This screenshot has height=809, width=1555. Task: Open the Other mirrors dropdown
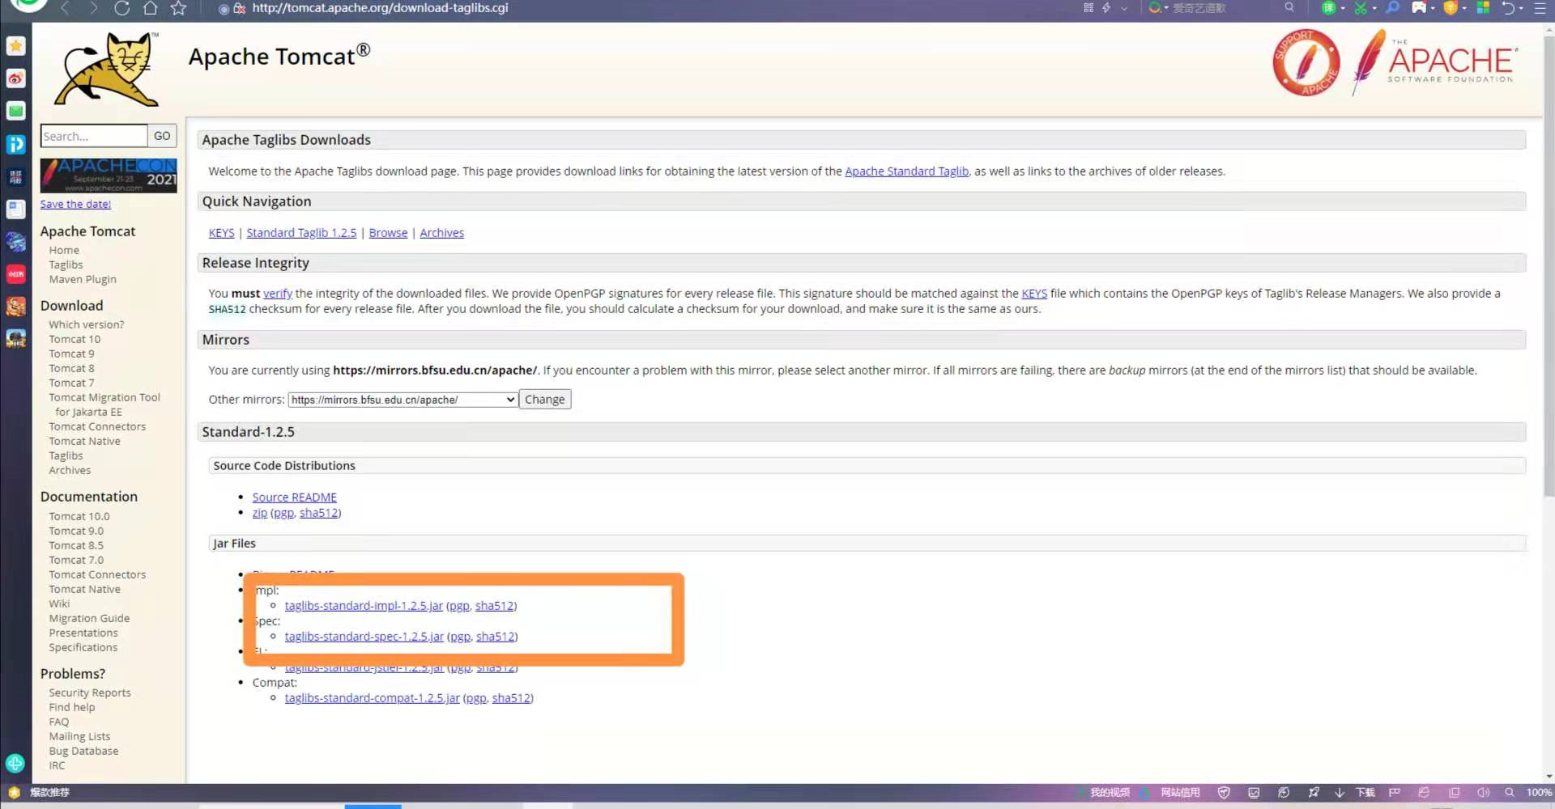pyautogui.click(x=403, y=400)
